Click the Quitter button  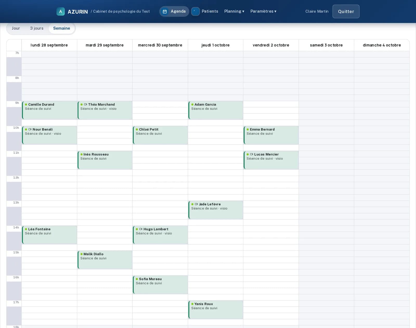coord(346,11)
